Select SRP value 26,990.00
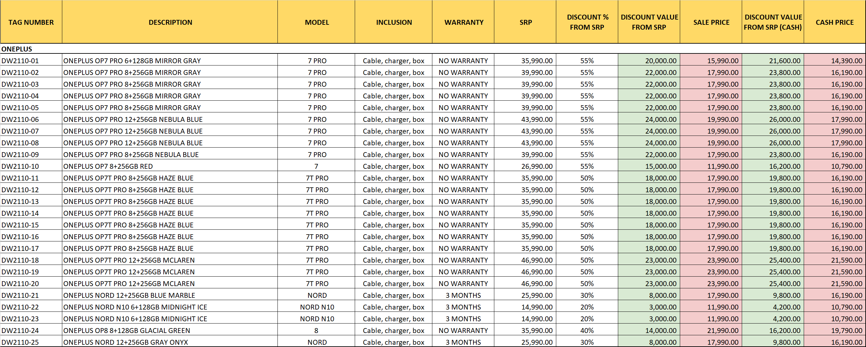The width and height of the screenshot is (866, 347). 525,166
